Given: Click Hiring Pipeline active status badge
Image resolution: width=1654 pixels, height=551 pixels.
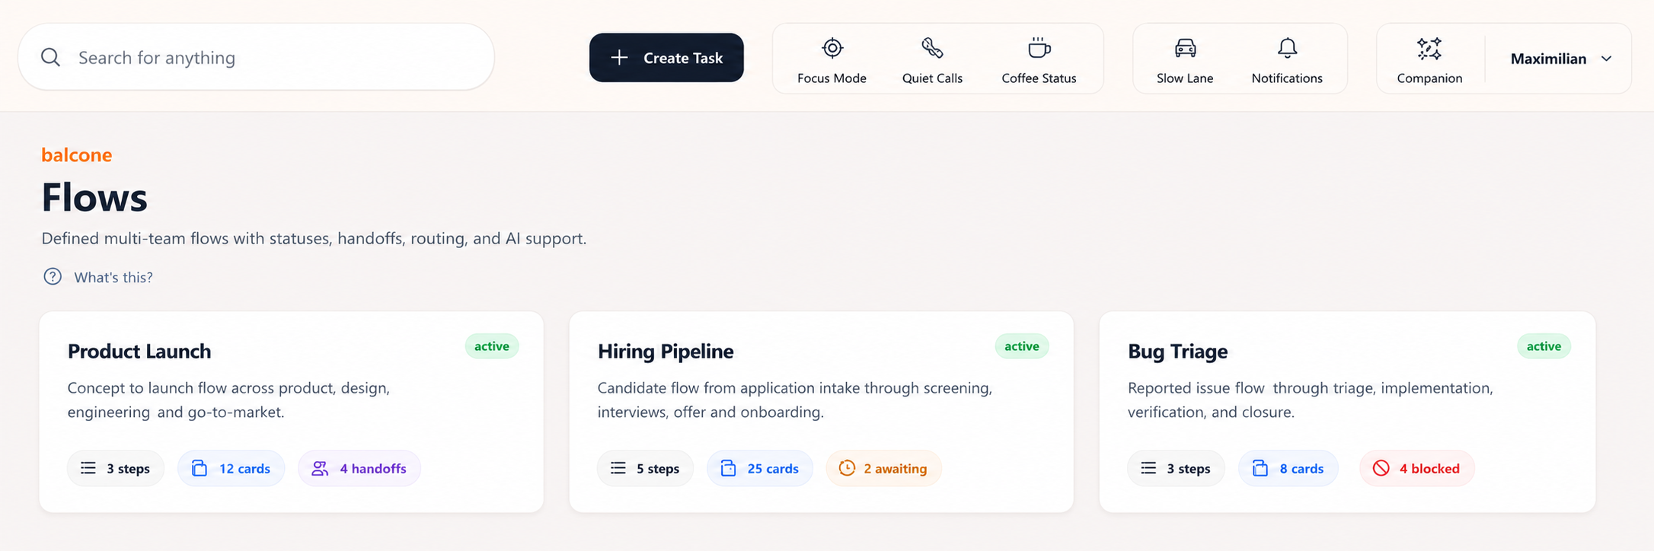Looking at the screenshot, I should coord(1022,346).
